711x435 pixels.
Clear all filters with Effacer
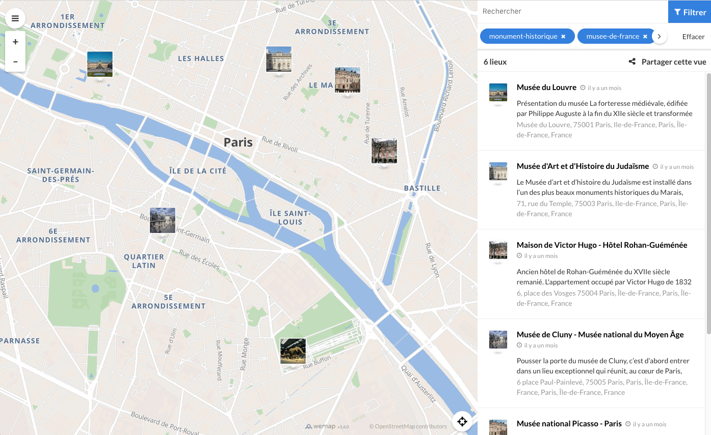(x=693, y=37)
